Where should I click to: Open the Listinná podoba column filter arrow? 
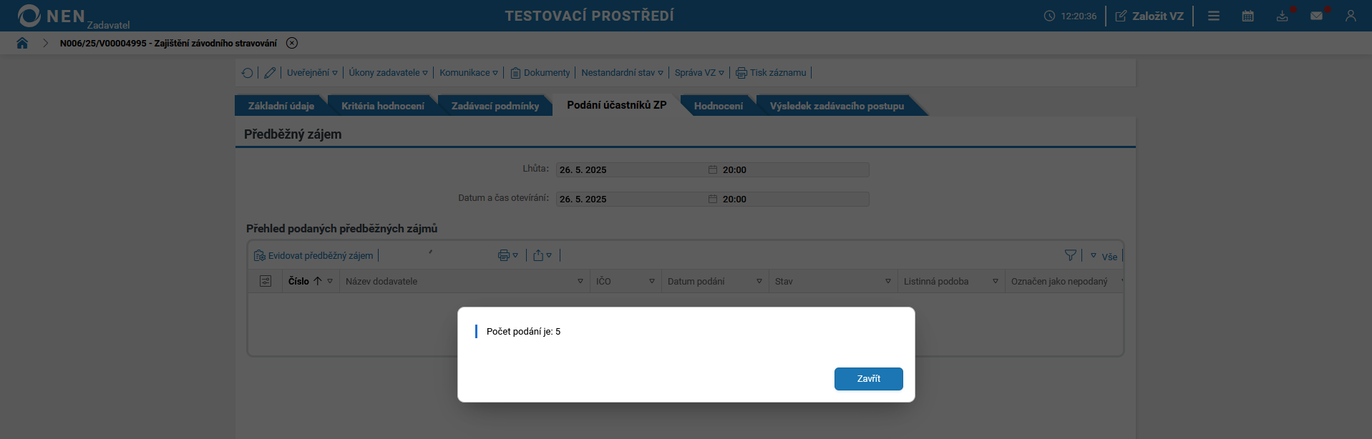point(996,282)
